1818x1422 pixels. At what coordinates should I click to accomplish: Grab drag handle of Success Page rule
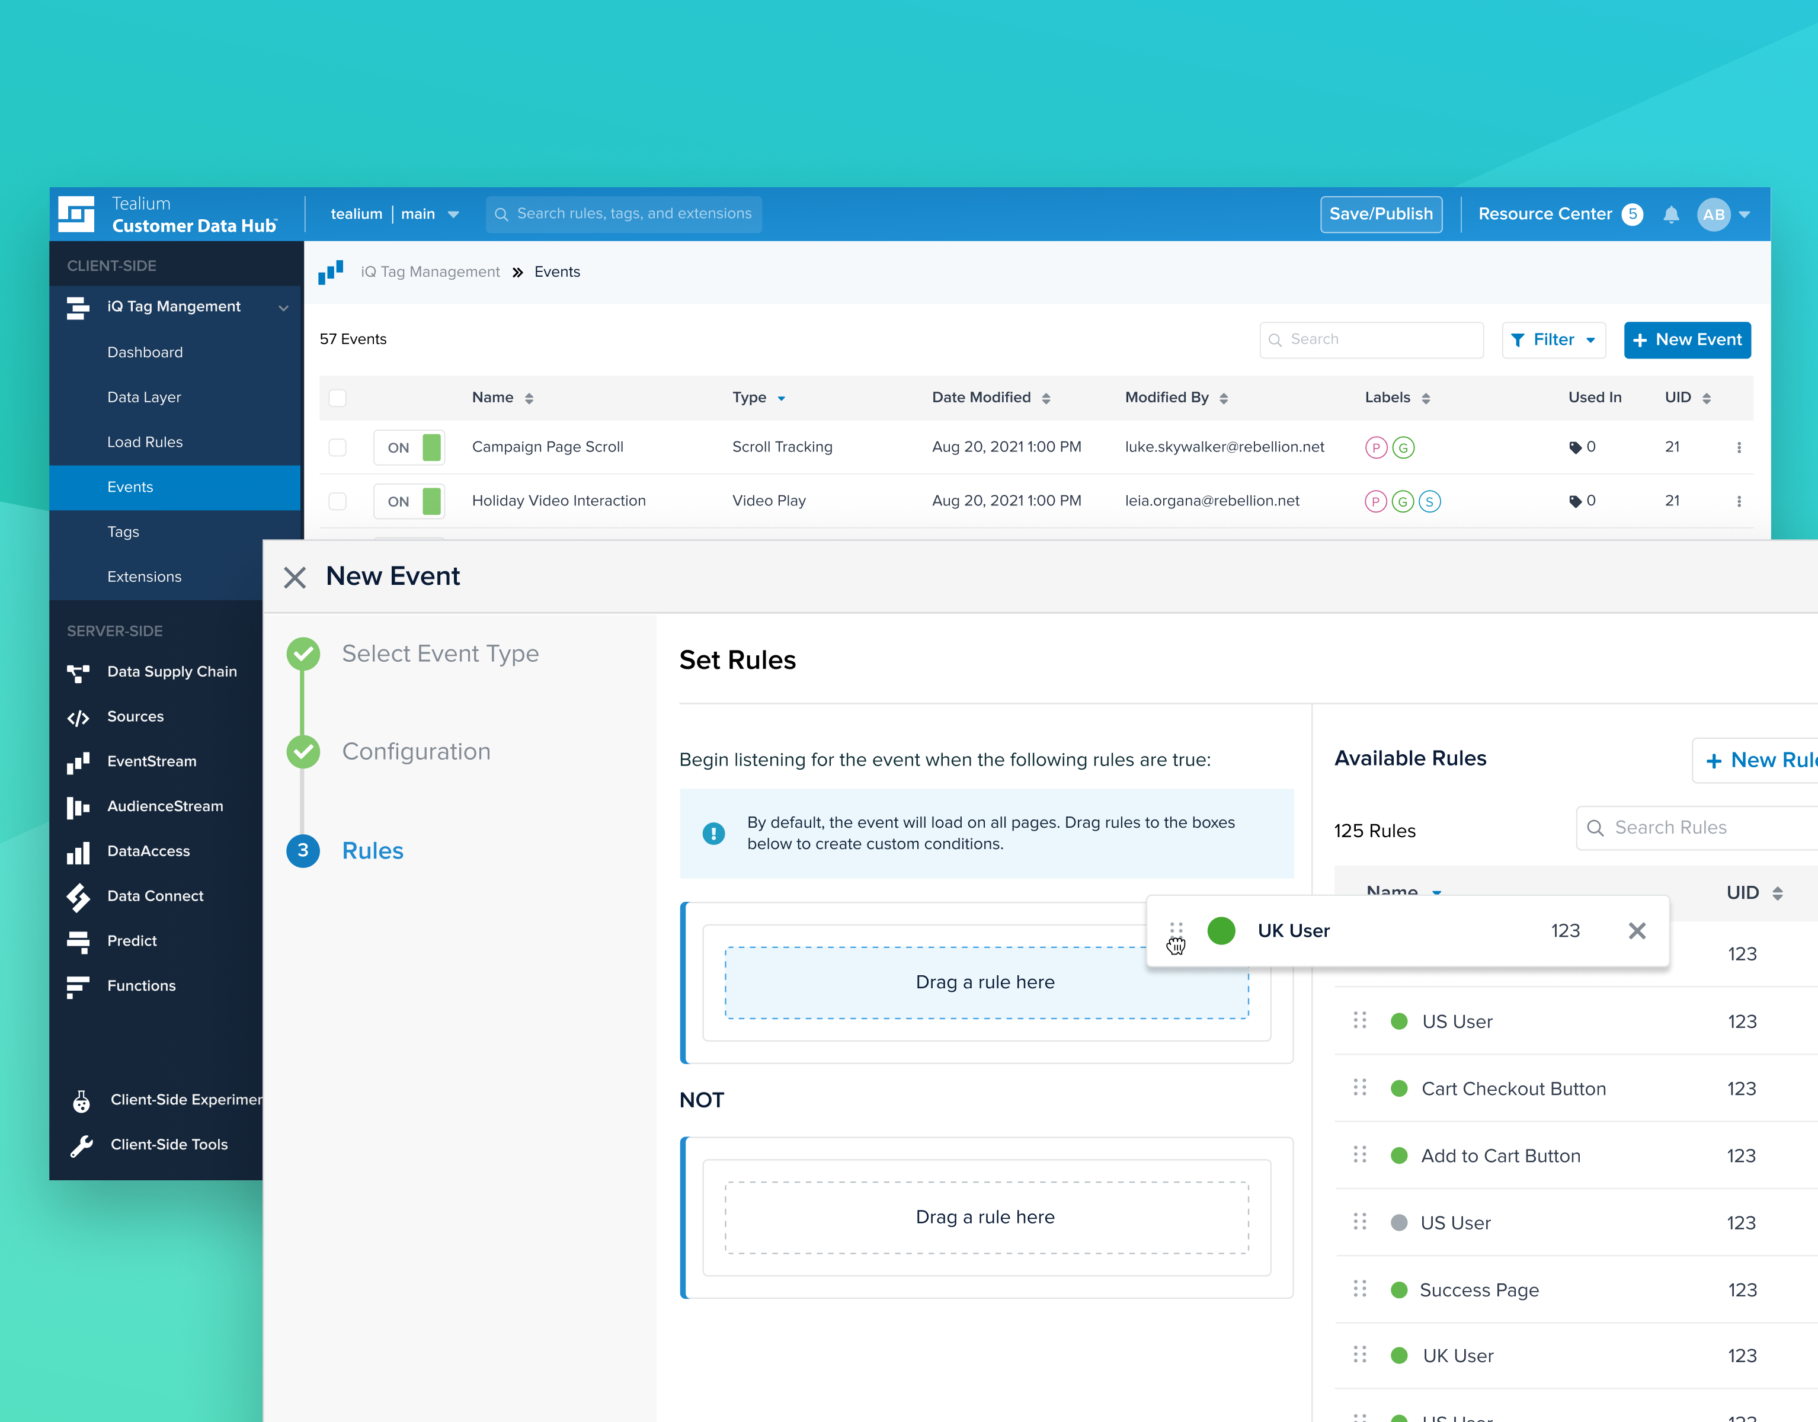1360,1289
